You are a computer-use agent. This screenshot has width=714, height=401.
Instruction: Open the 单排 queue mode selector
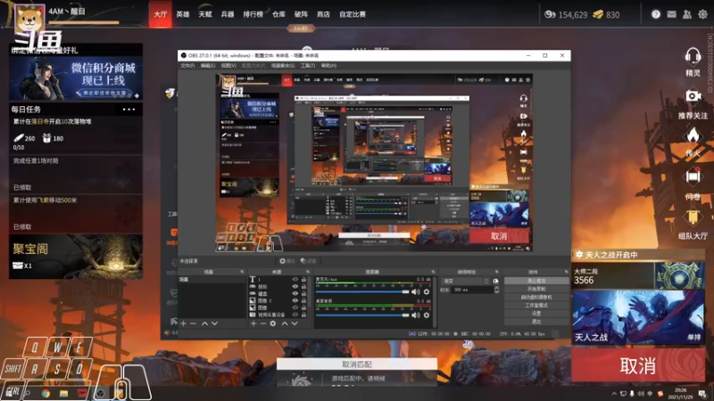[694, 338]
